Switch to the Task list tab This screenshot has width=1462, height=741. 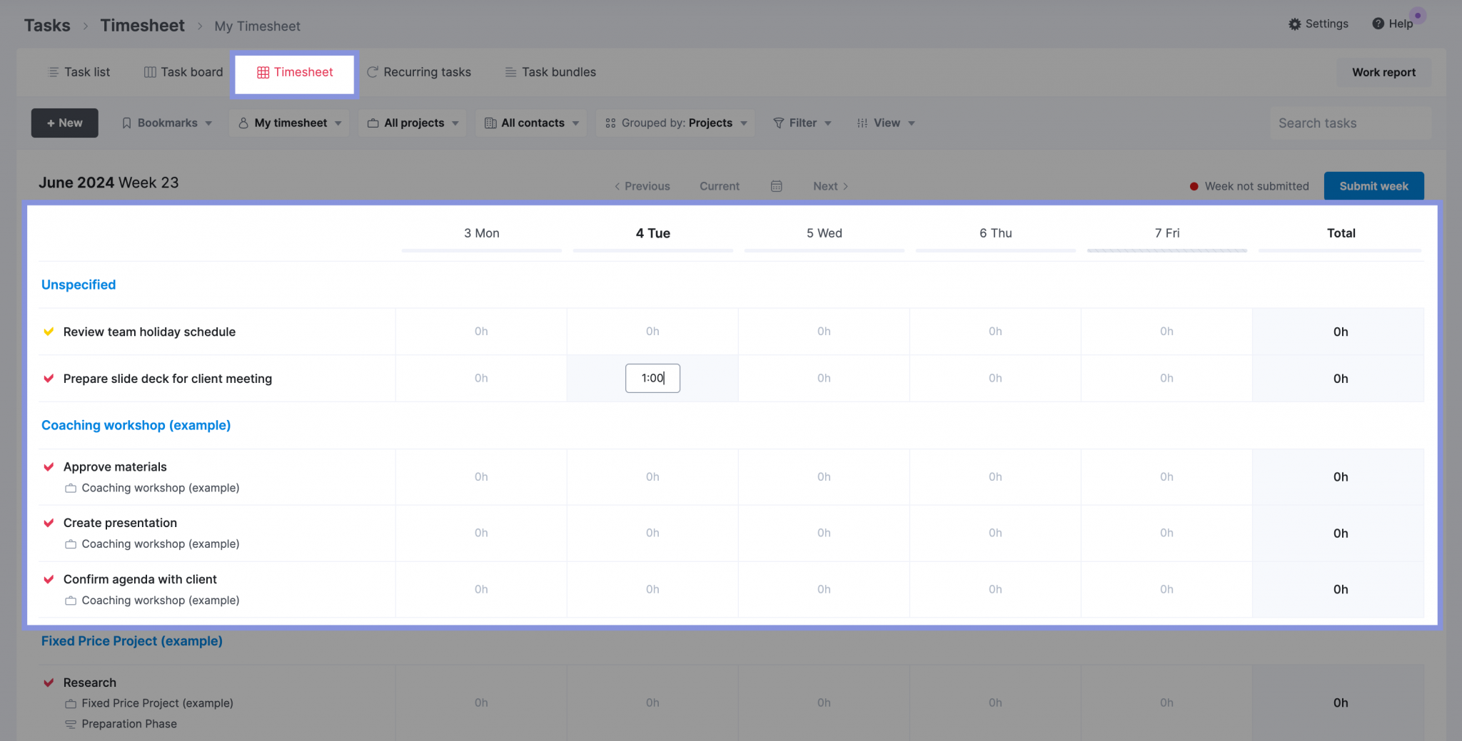(x=79, y=71)
